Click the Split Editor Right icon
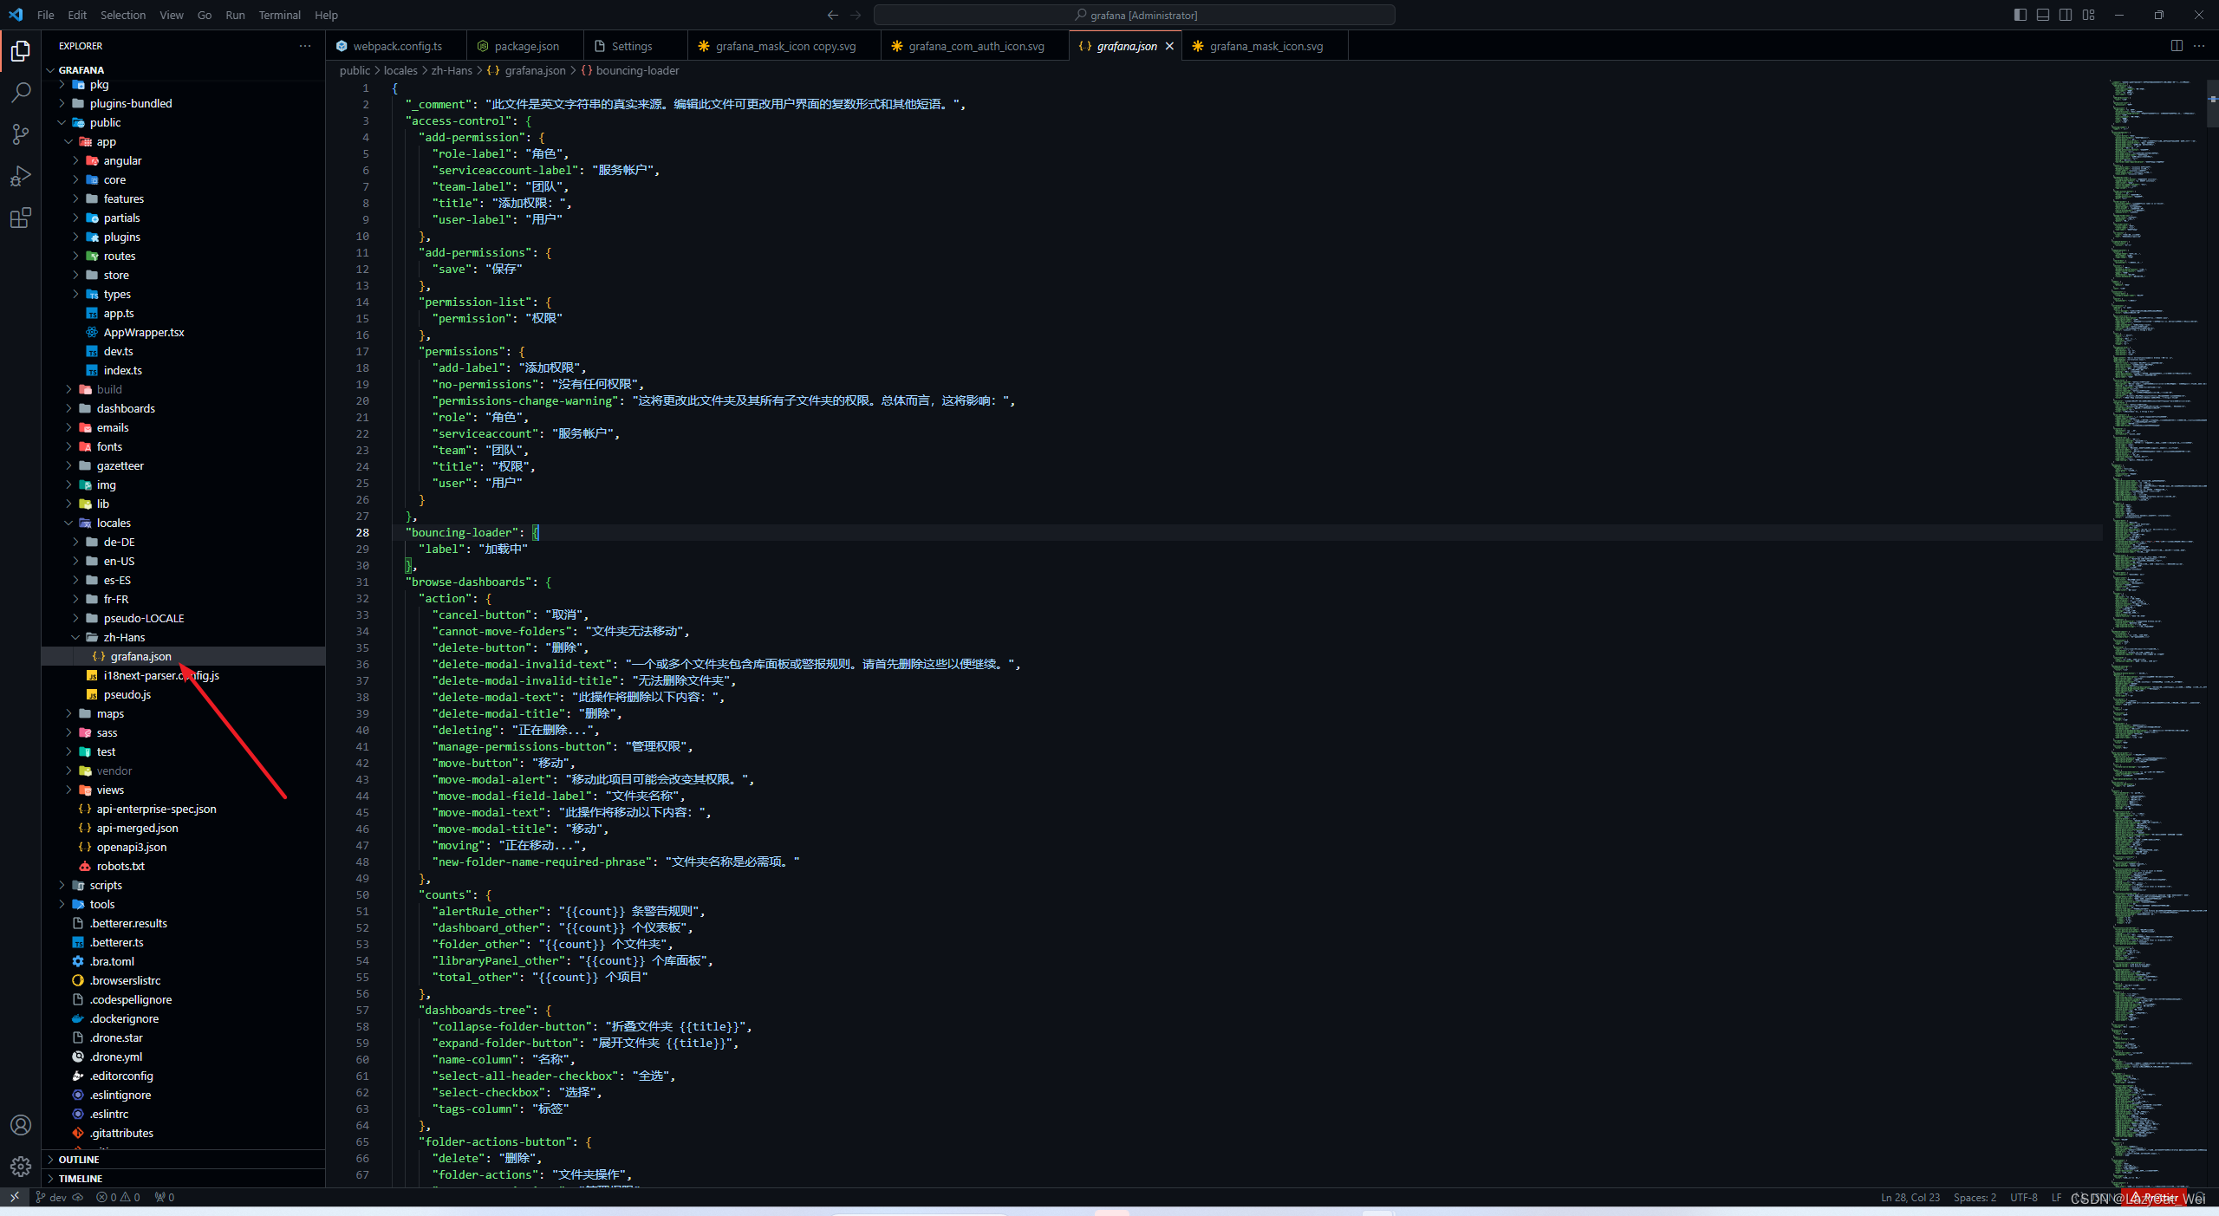2219x1216 pixels. point(2177,46)
